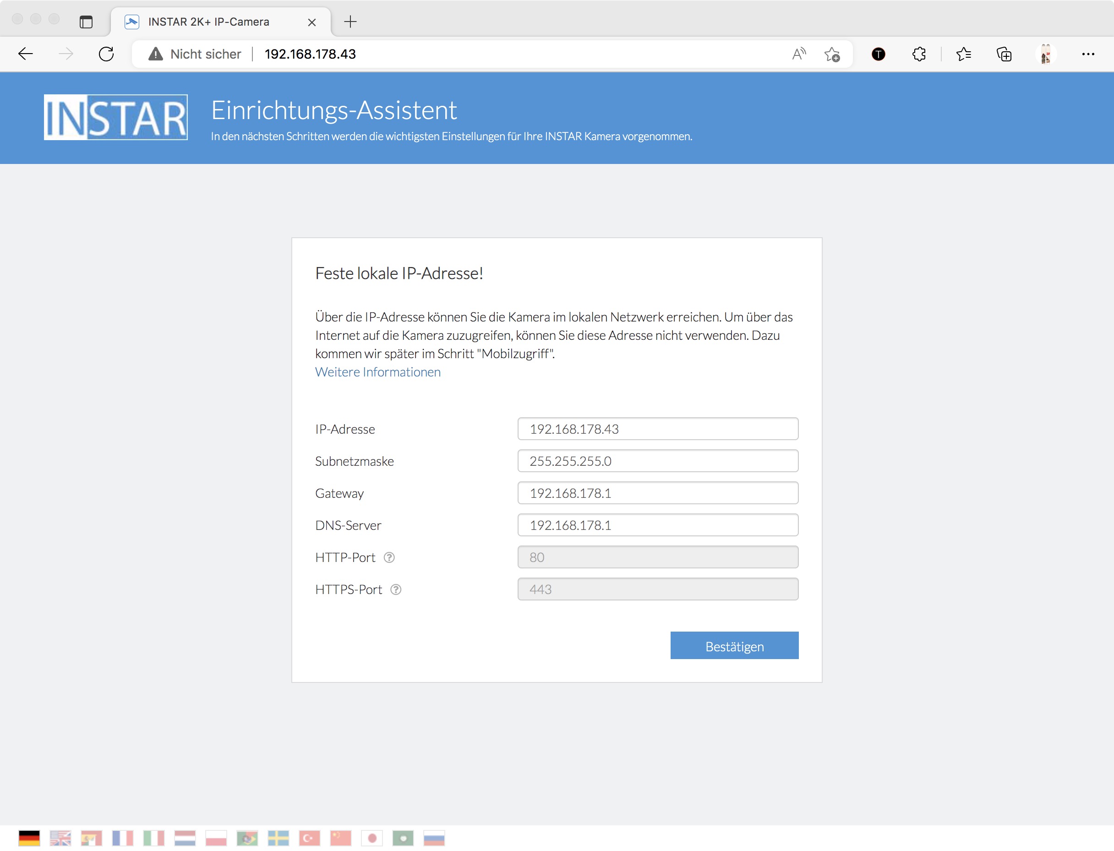Select the Russian flag language
The width and height of the screenshot is (1114, 851).
click(434, 838)
